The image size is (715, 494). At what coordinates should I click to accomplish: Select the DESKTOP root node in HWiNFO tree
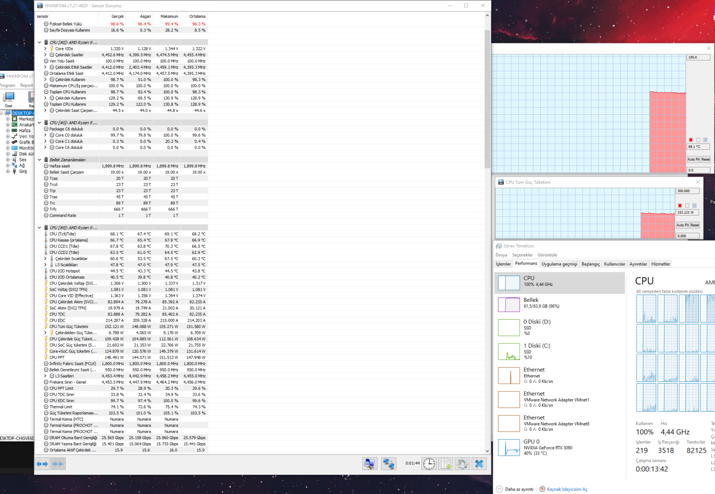click(x=22, y=113)
